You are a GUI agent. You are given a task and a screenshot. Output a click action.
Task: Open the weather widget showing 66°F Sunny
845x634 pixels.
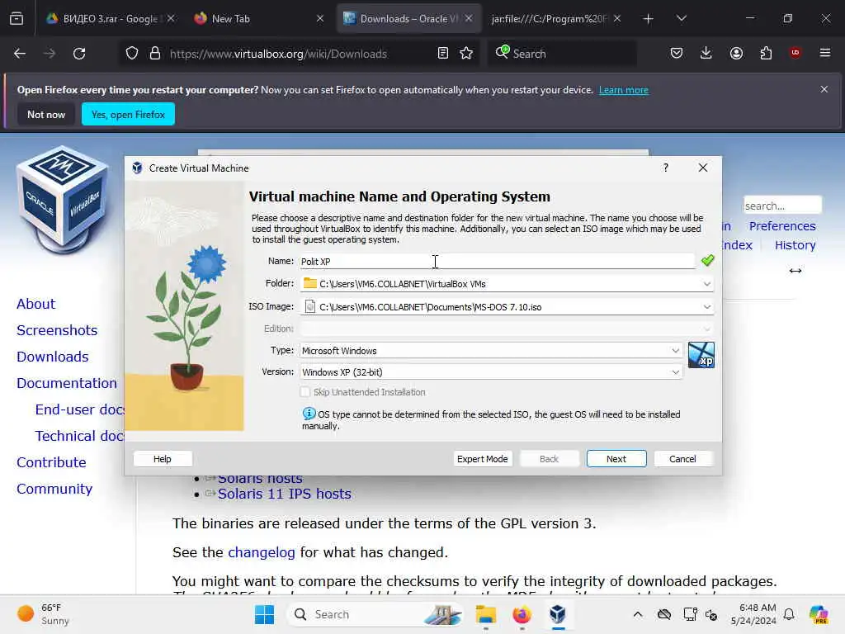pos(43,614)
